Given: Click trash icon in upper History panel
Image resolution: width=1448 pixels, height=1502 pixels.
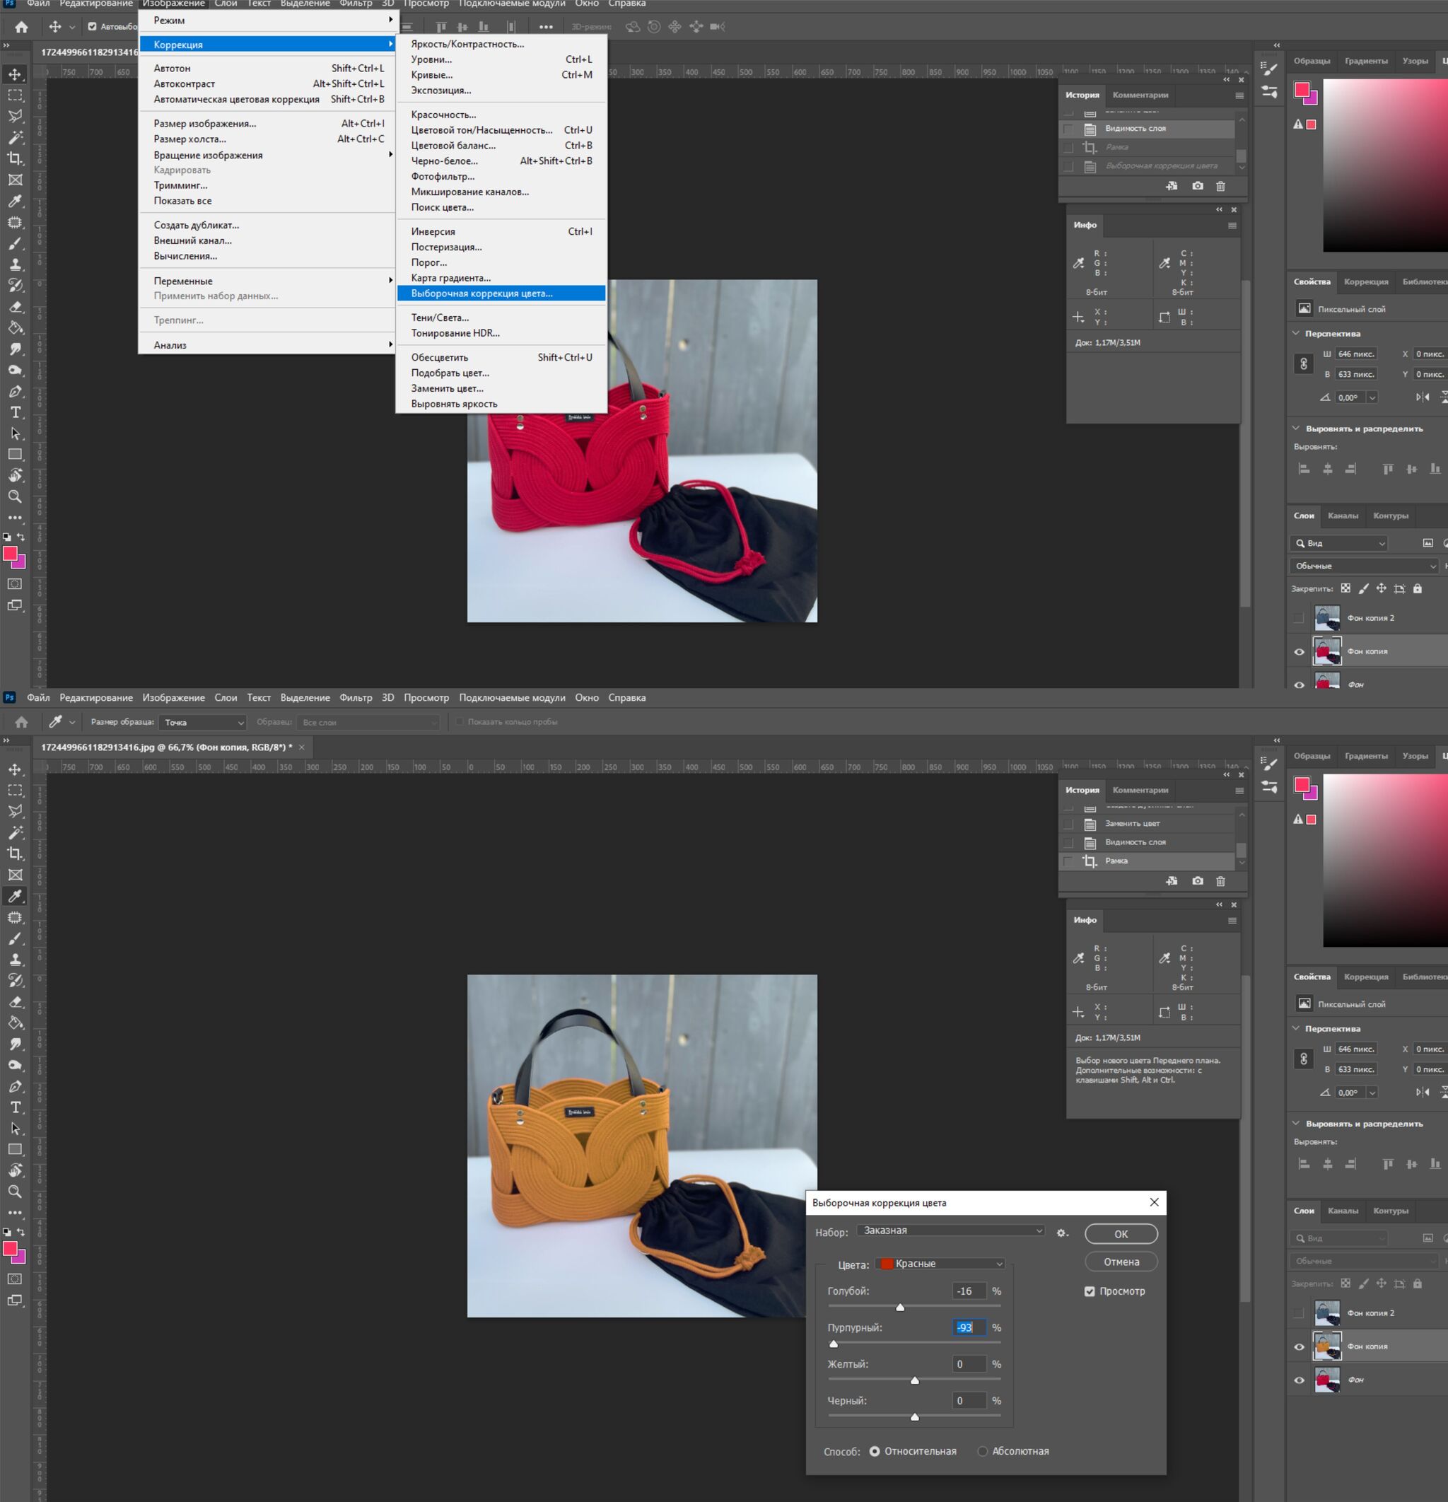Looking at the screenshot, I should click(x=1220, y=186).
